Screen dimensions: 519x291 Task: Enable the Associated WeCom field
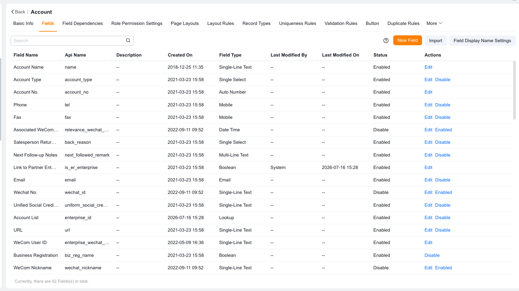[443, 130]
